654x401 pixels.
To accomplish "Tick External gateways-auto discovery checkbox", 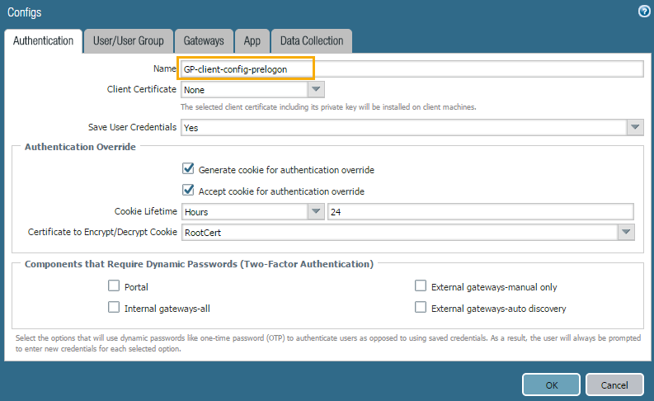I will click(x=421, y=309).
